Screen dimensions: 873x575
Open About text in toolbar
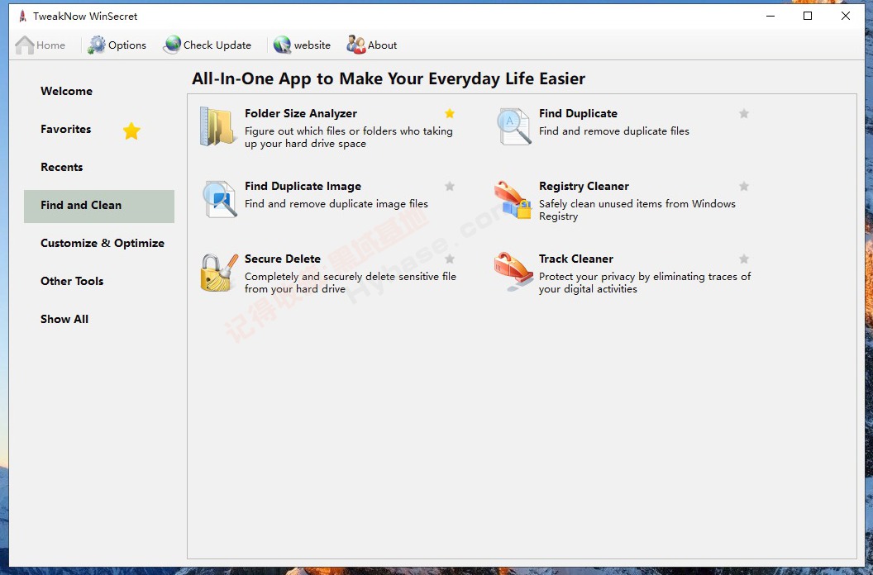[382, 45]
